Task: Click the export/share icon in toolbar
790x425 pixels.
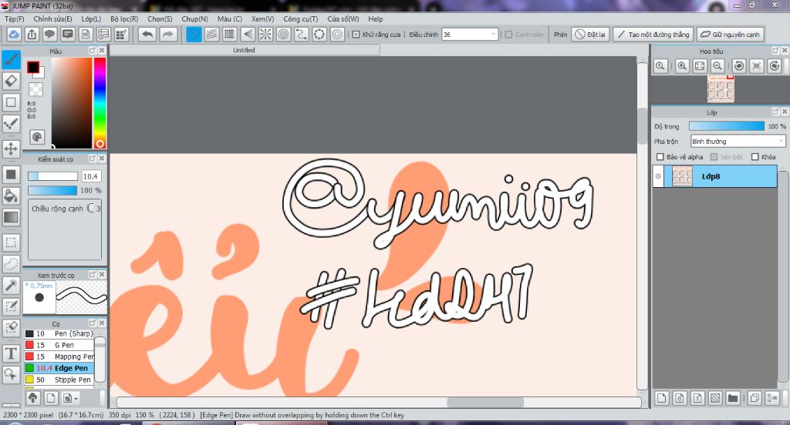Action: (32, 34)
